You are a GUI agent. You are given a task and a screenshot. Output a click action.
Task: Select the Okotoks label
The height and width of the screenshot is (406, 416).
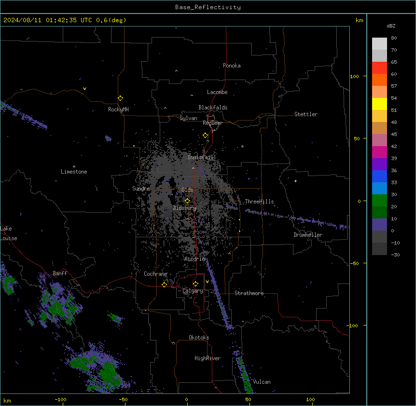point(199,338)
